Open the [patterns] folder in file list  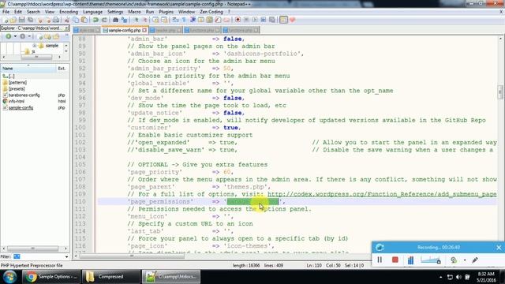click(x=17, y=82)
